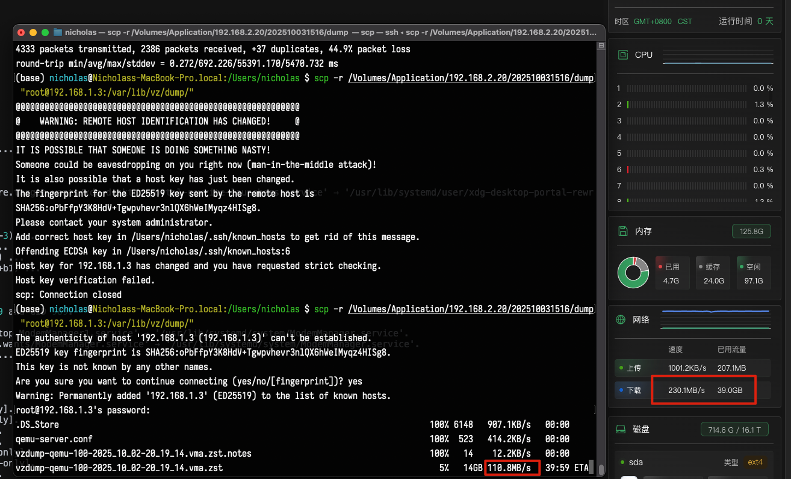The image size is (791, 479).
Task: Click the CPU chip icon
Action: tap(624, 55)
